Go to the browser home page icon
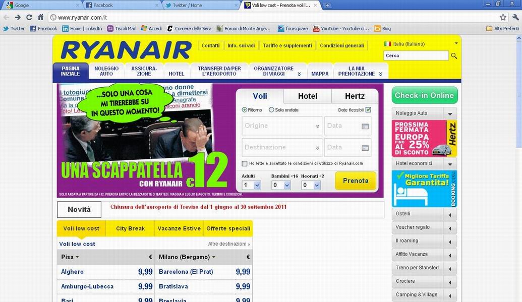Image resolution: width=522 pixels, height=302 pixels. tap(41, 17)
